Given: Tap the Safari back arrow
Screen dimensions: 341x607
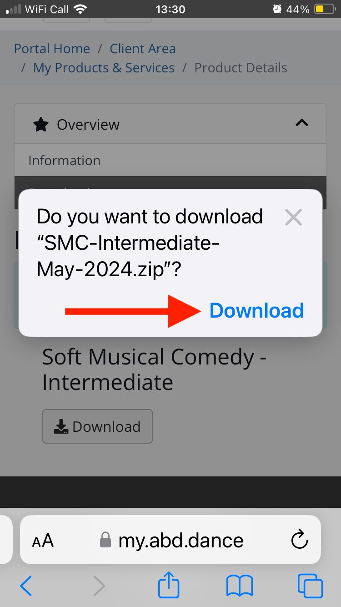Looking at the screenshot, I should [x=26, y=586].
